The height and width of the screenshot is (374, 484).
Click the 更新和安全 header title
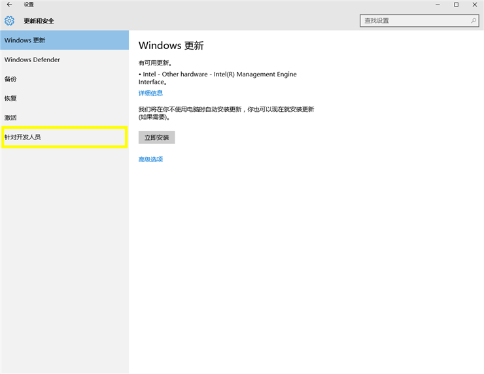(39, 21)
